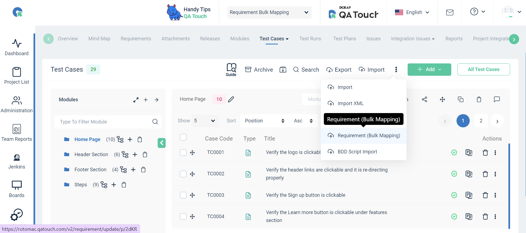Viewport: 526px width, 233px height.
Task: Delete test case TC0001
Action: click(485, 153)
